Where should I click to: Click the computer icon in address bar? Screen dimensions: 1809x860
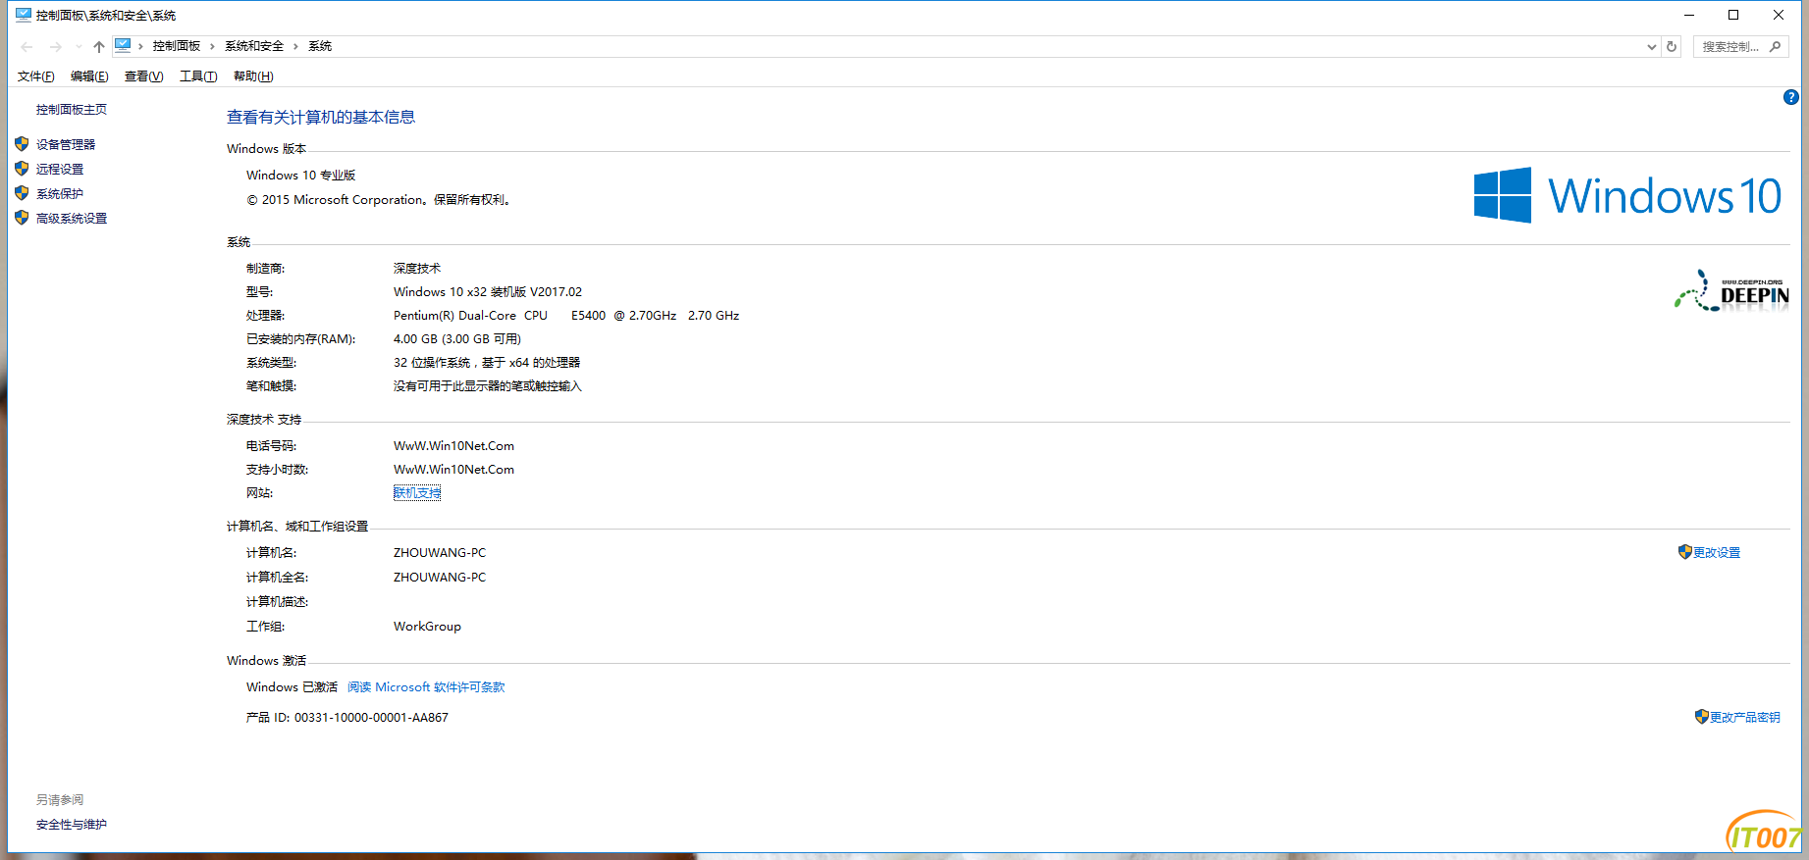[x=123, y=45]
